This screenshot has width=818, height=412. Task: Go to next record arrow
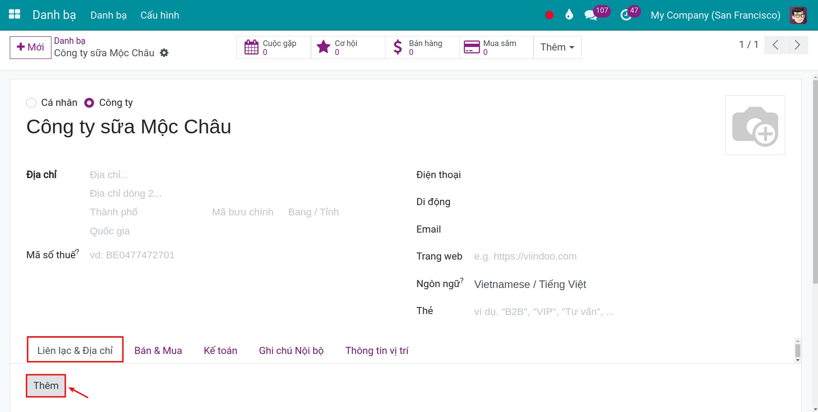click(797, 45)
